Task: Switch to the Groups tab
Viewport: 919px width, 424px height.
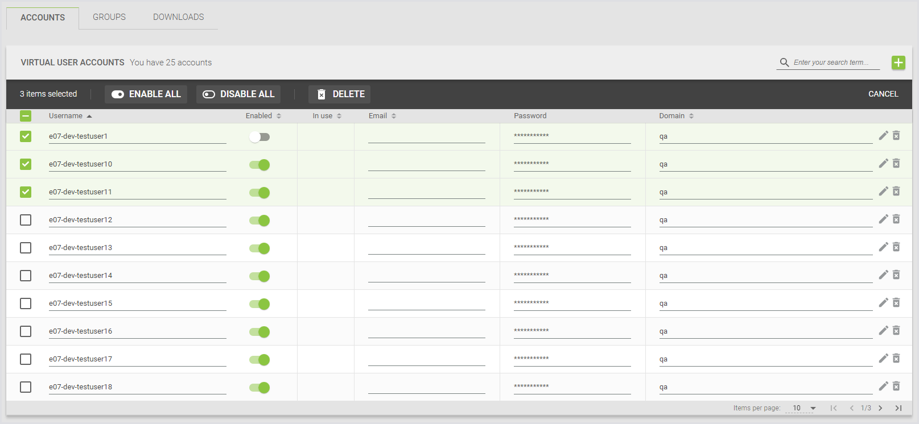Action: tap(109, 17)
